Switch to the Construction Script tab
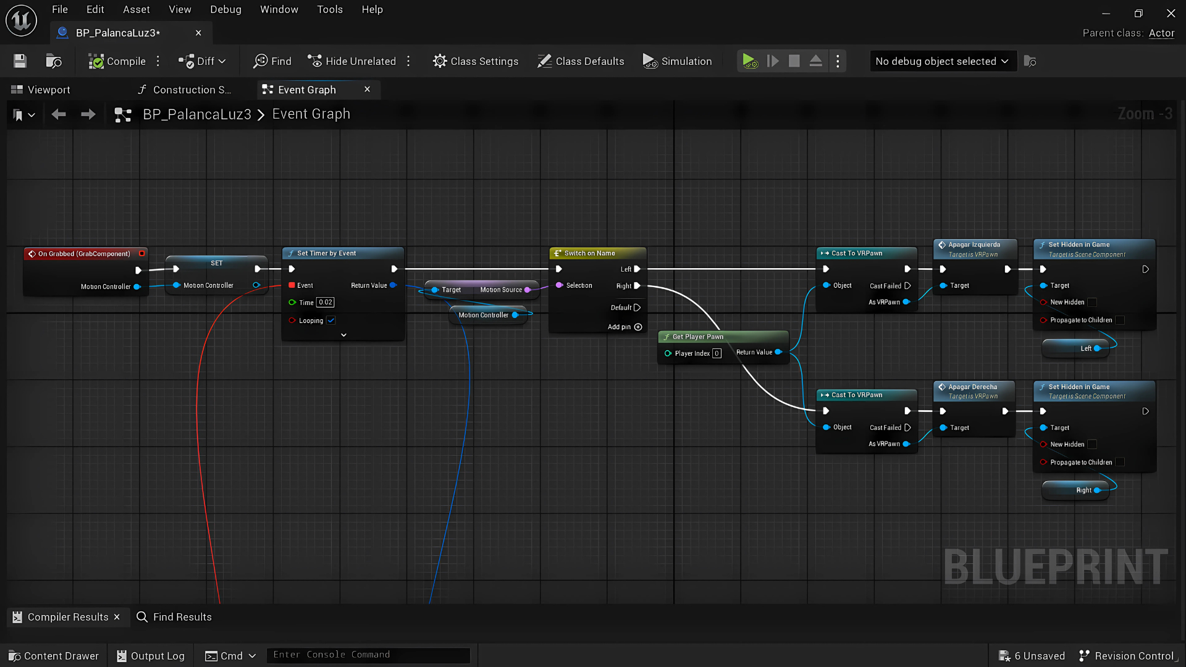This screenshot has height=667, width=1186. pos(185,90)
